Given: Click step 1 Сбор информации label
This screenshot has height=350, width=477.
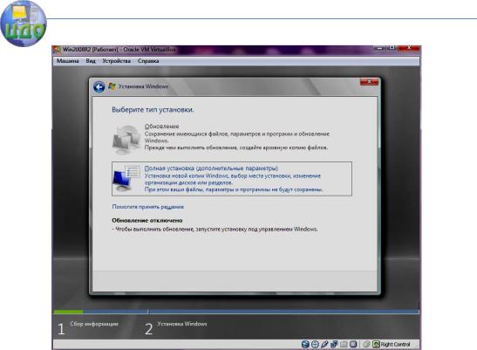Looking at the screenshot, I should pyautogui.click(x=94, y=324).
